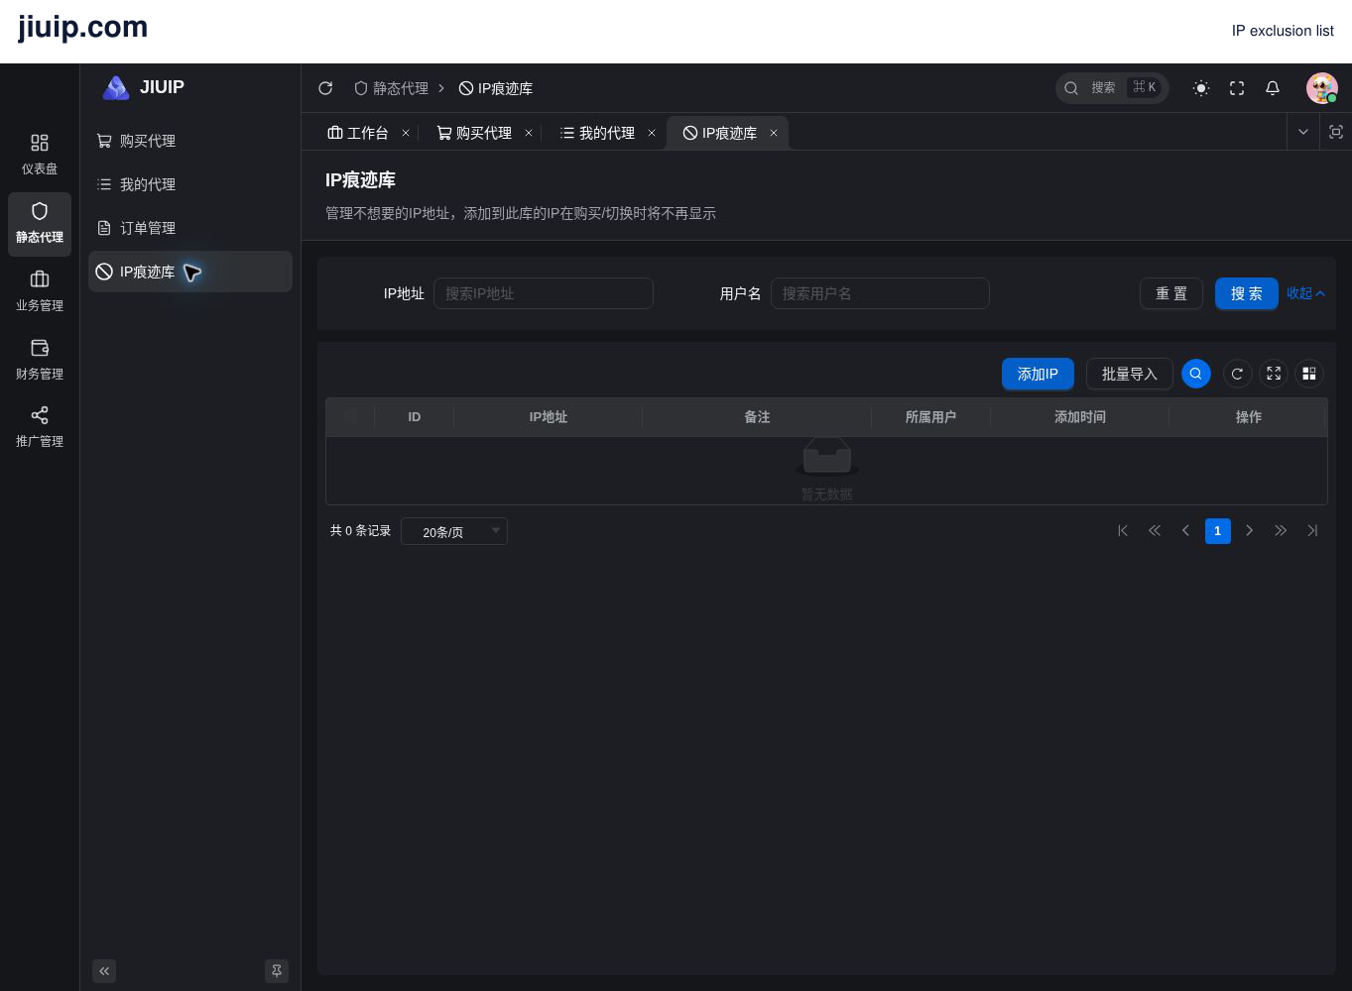Open 订单管理 in the side menu
1352x991 pixels.
pos(190,228)
